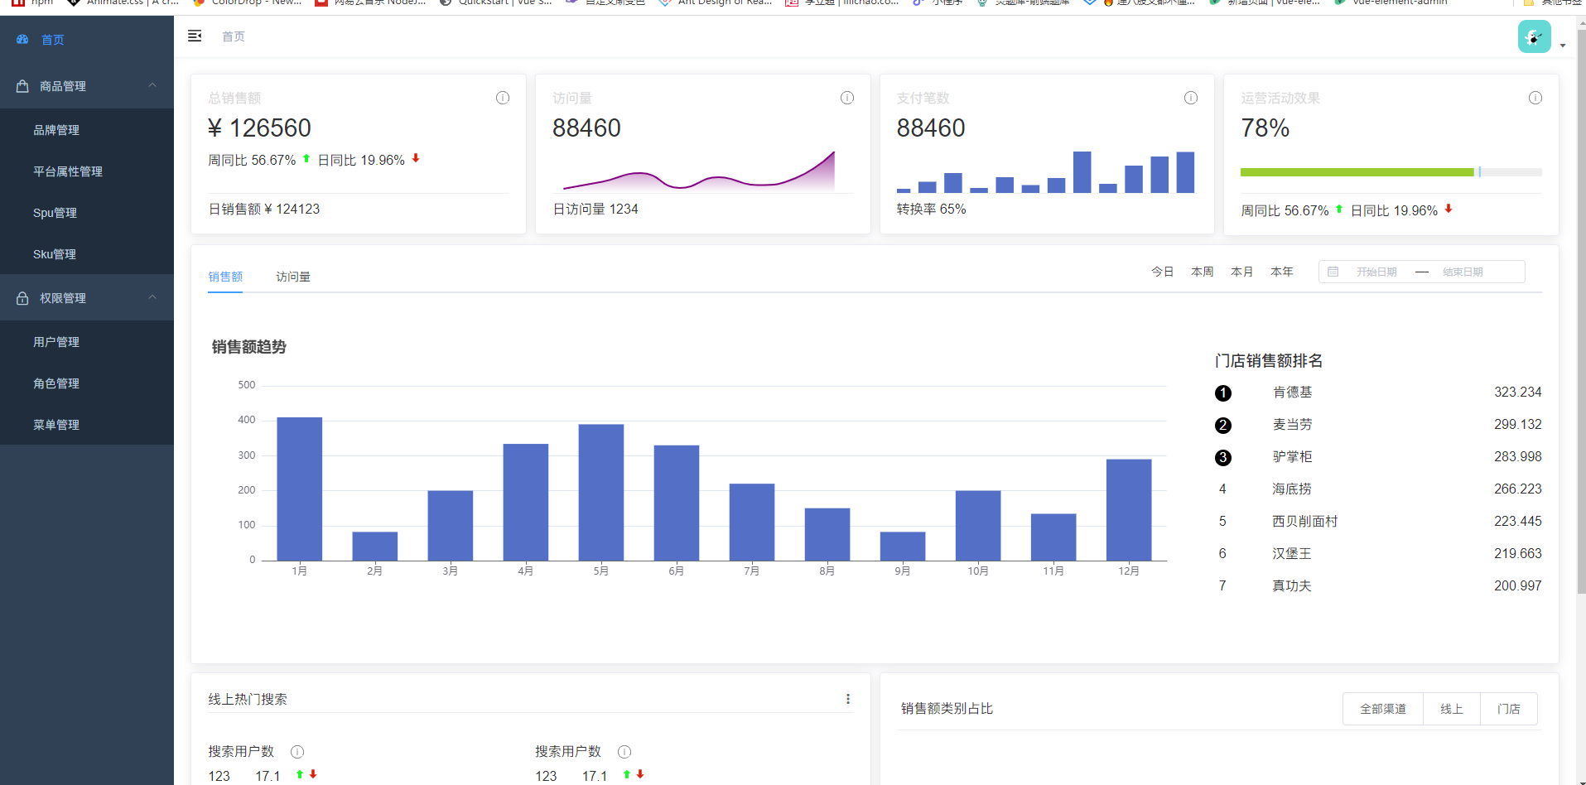Click rank 2 badge next to 麦当劳
Screen dimensions: 1586x785
click(1223, 426)
